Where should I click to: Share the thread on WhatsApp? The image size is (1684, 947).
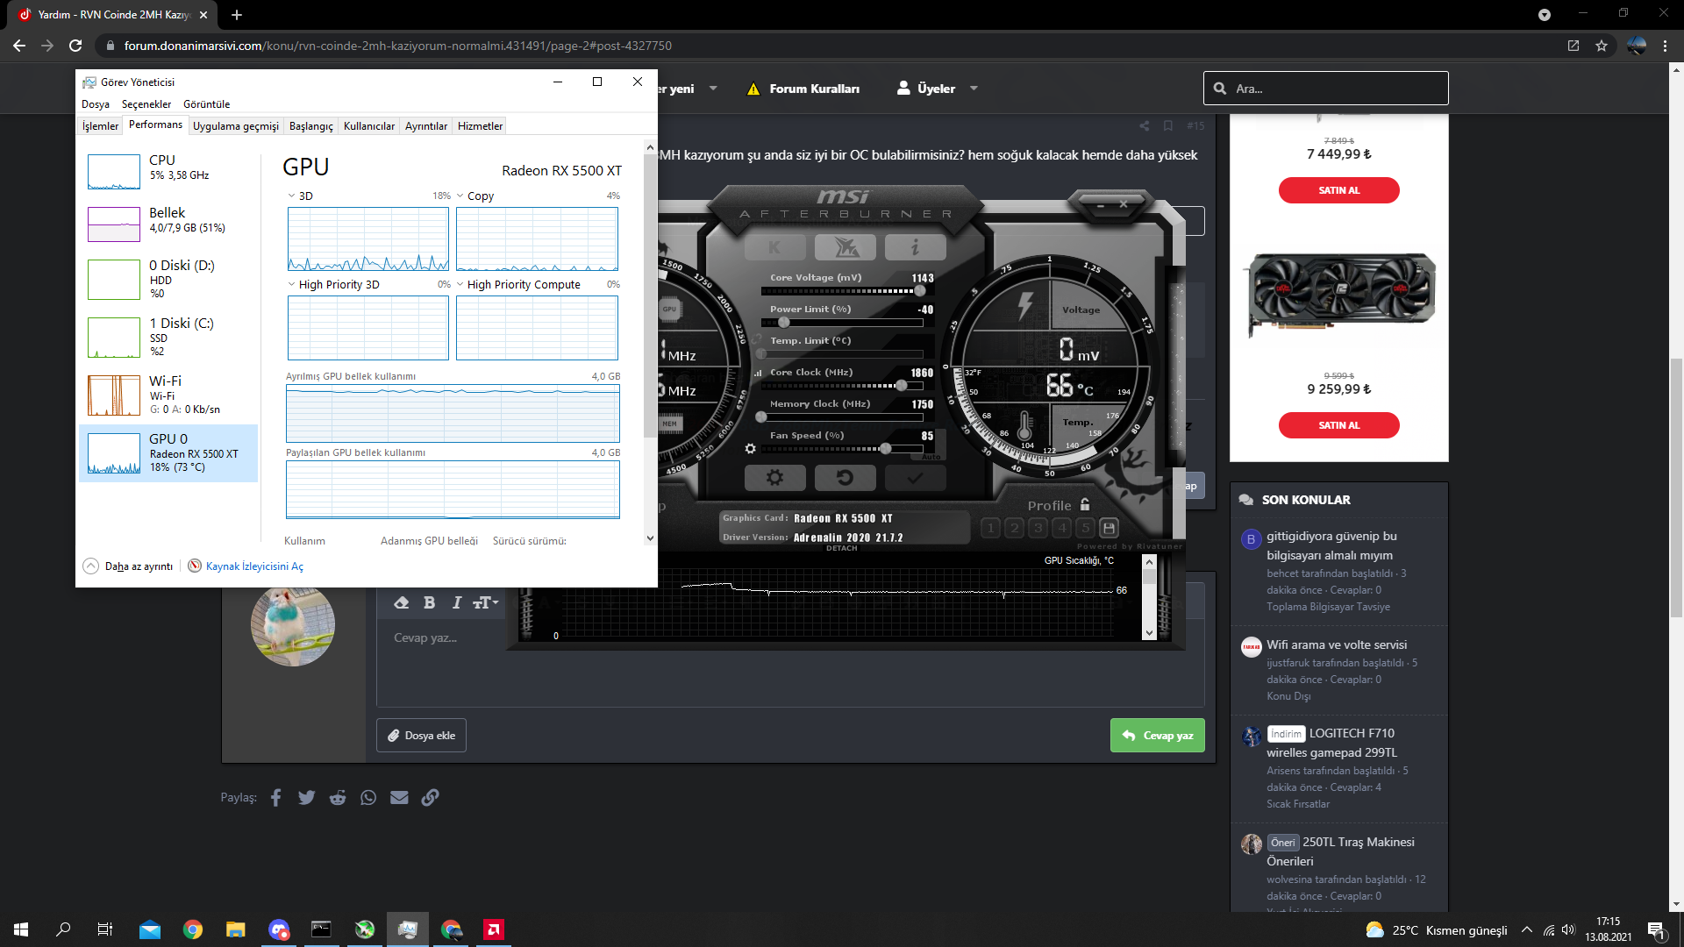pos(368,797)
